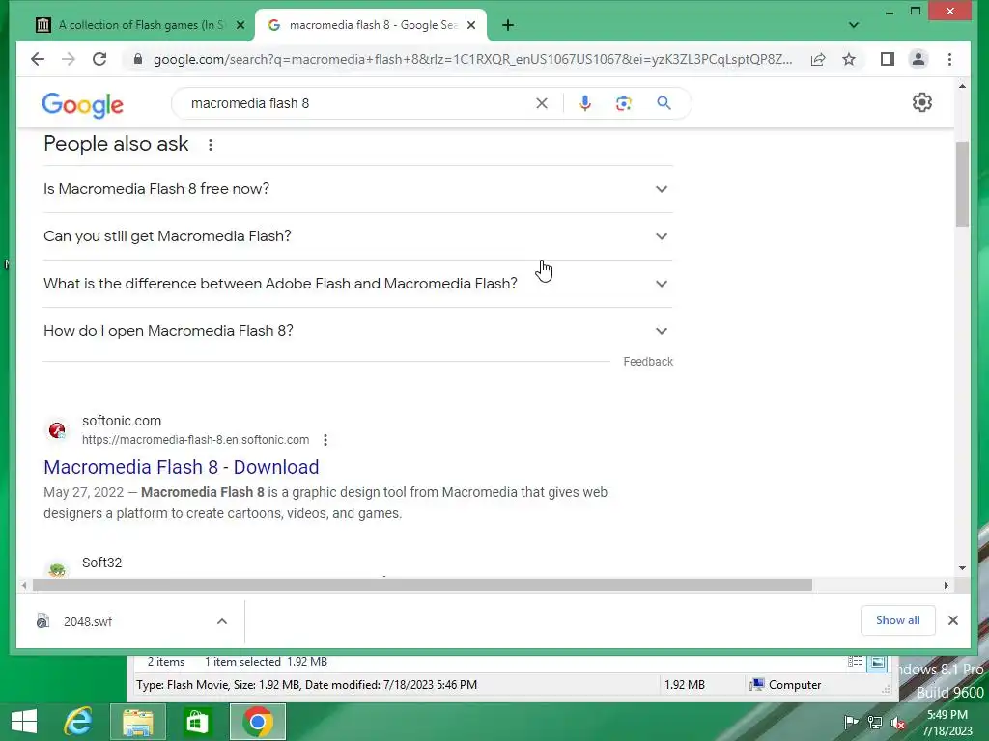Viewport: 989px width, 741px height.
Task: Open the Action Center flag icon
Action: (x=850, y=723)
